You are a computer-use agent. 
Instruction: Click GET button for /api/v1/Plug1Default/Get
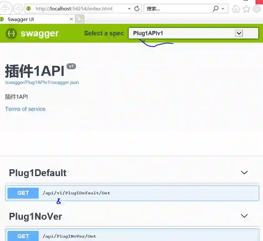[x=23, y=193]
